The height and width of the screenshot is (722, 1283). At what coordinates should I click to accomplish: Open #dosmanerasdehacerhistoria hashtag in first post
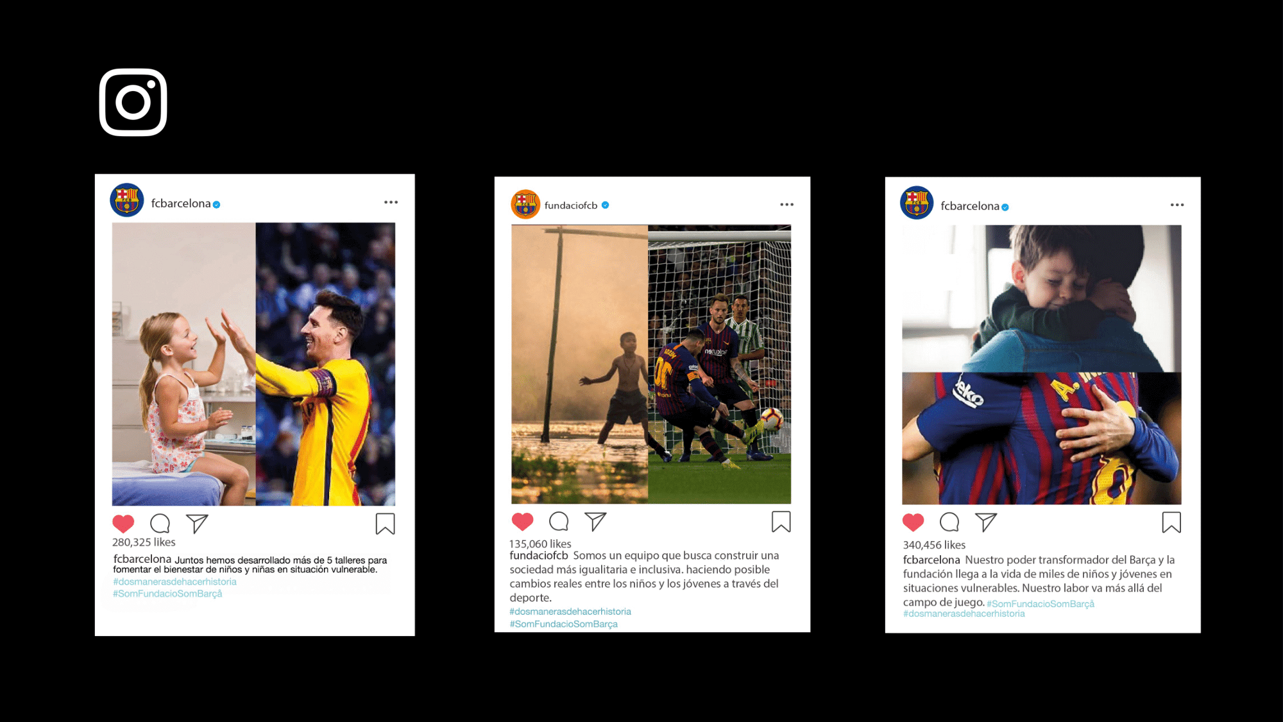tap(174, 581)
